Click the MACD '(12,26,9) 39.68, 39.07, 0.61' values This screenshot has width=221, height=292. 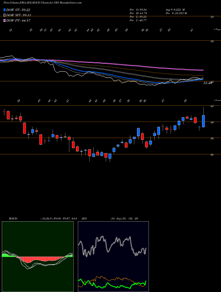(59, 219)
